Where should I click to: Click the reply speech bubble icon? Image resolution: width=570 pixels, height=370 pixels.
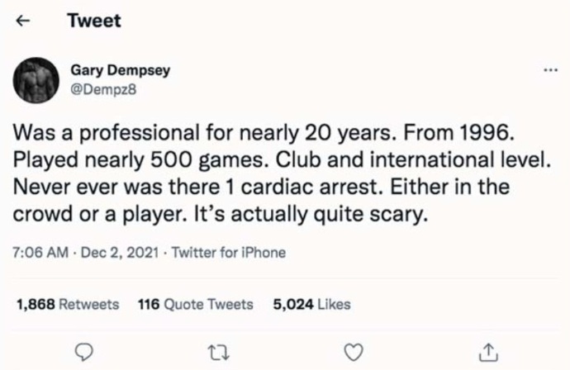pos(83,352)
